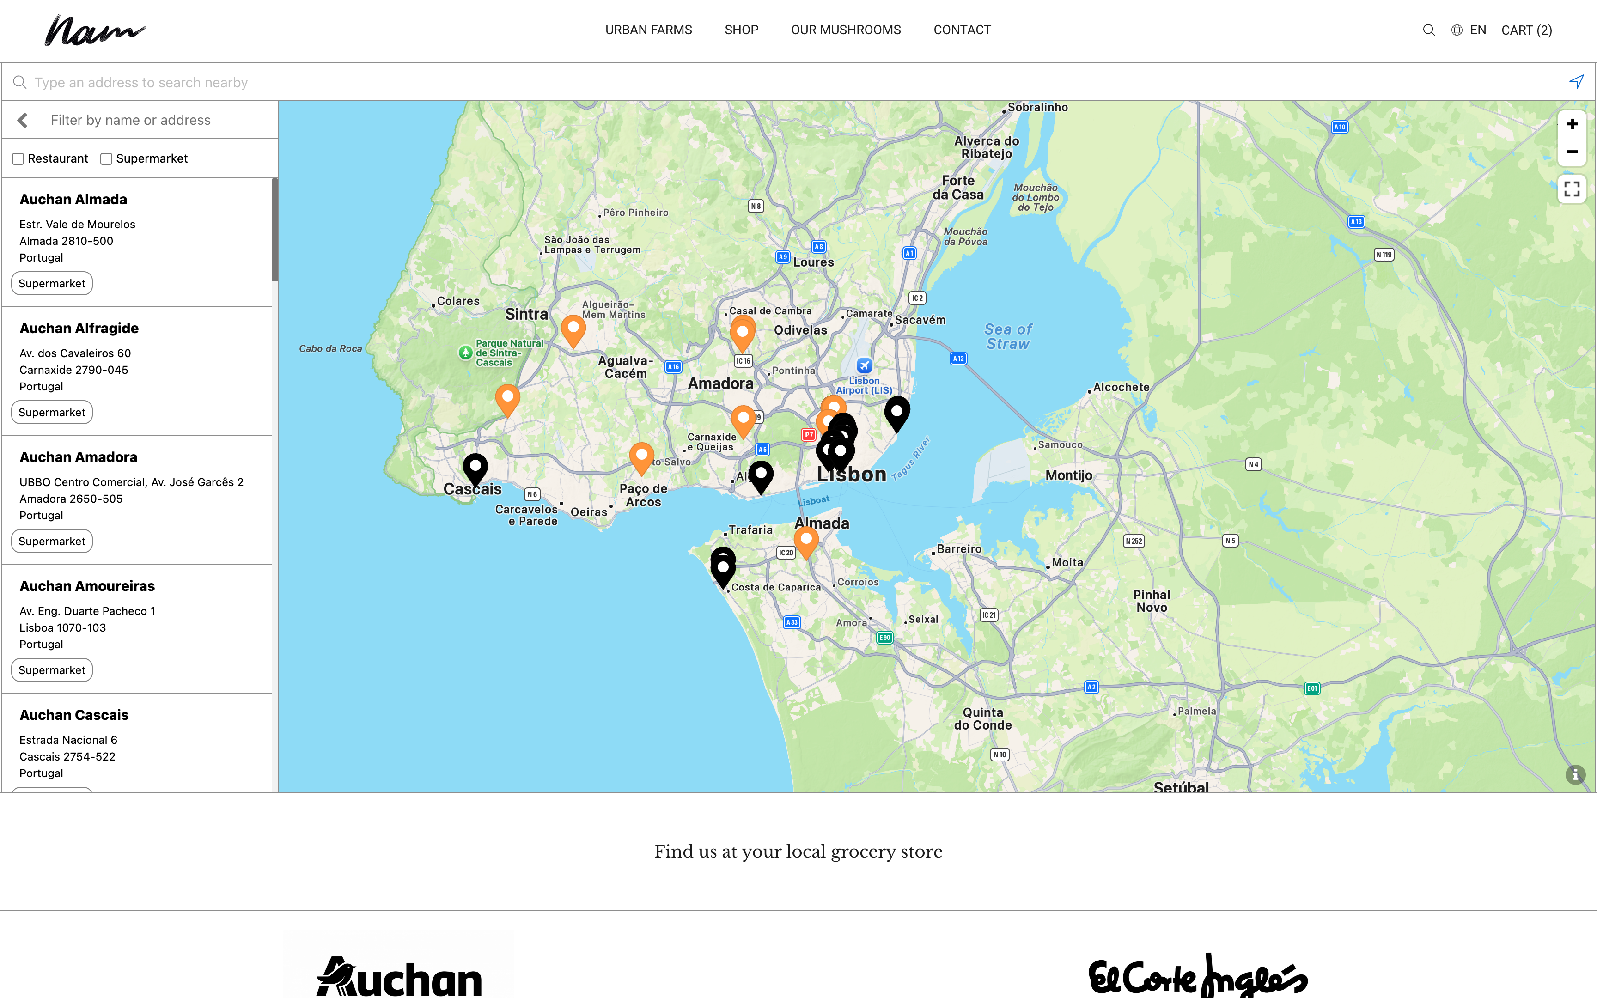This screenshot has height=998, width=1597.
Task: Click the address search nearby field
Action: click(x=792, y=83)
